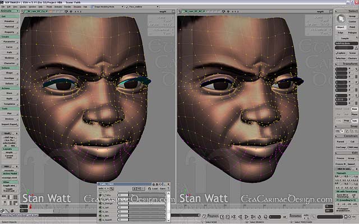Click the Explore button
Image resolution: width=359 pixels, height=224 pixels.
pyautogui.click(x=341, y=53)
